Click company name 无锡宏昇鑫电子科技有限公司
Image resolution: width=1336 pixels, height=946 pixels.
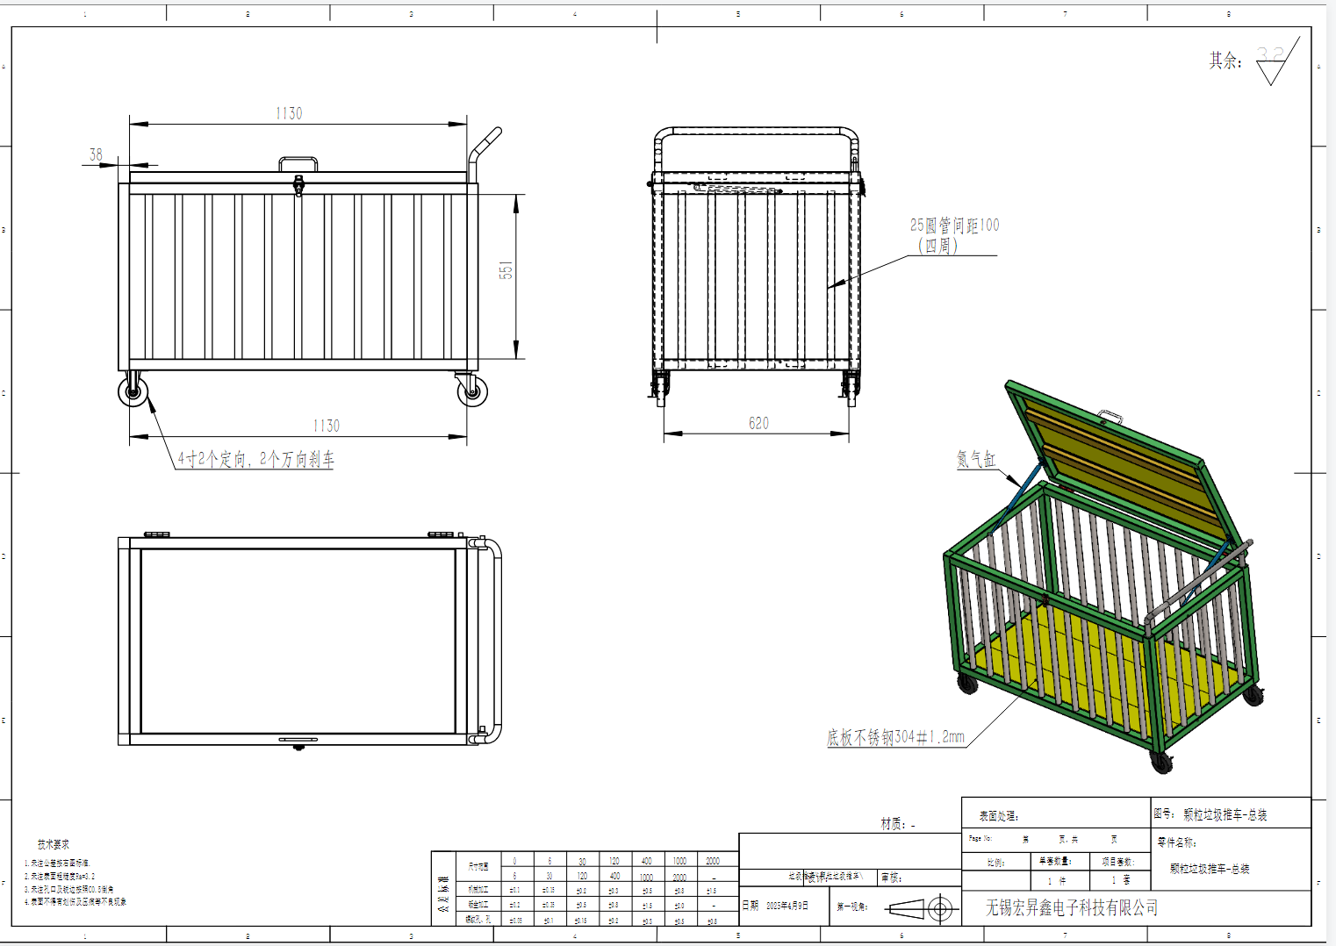coord(1071,908)
